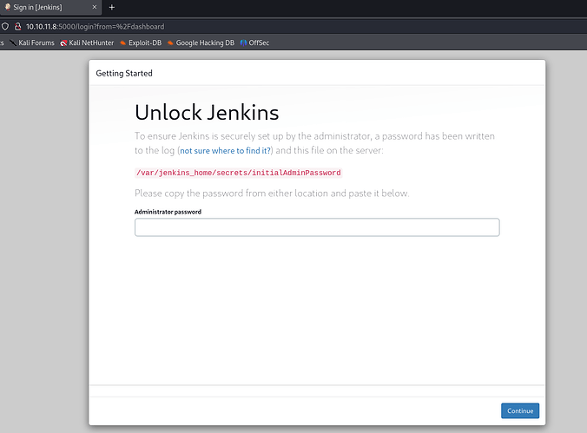The height and width of the screenshot is (433, 587).
Task: Click the Jenkins favicon in the tab
Action: coord(7,7)
